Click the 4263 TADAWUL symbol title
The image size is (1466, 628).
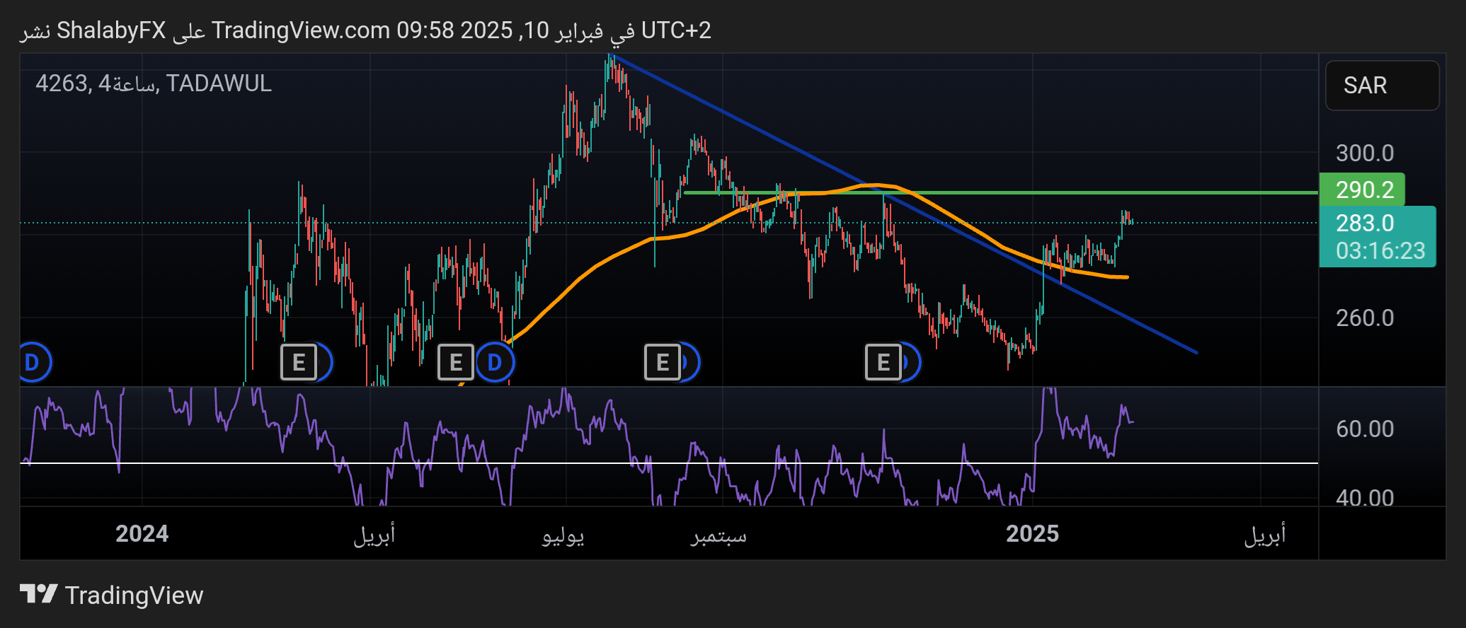point(154,83)
